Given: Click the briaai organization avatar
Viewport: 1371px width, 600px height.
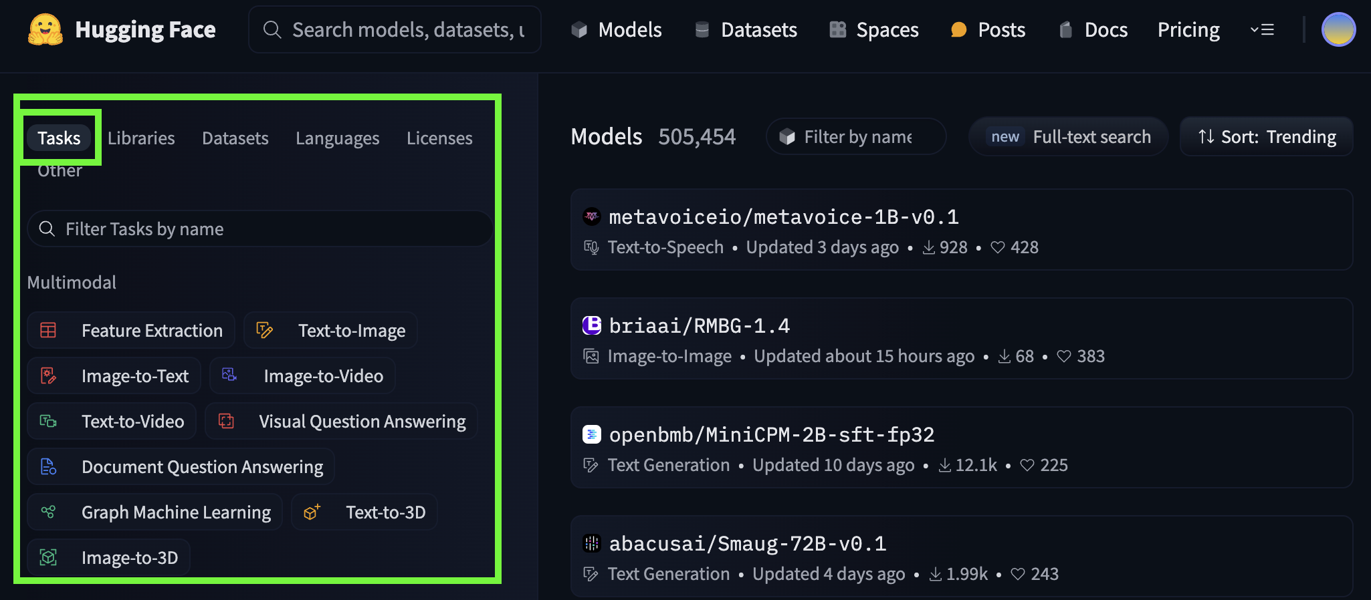Looking at the screenshot, I should click(x=592, y=325).
